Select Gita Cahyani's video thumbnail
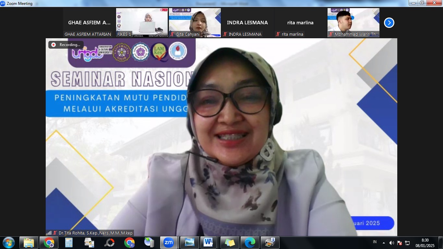 tap(195, 23)
